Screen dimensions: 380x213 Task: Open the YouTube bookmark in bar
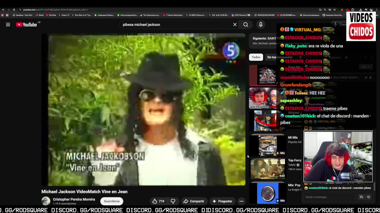tap(51, 15)
